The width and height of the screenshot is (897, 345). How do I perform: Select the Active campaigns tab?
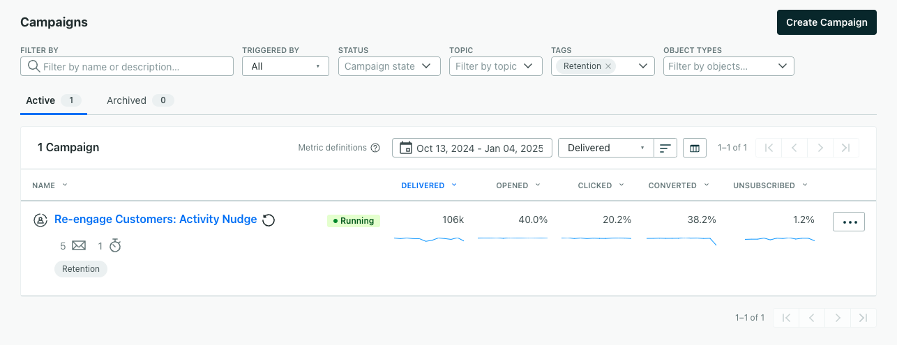(x=52, y=100)
